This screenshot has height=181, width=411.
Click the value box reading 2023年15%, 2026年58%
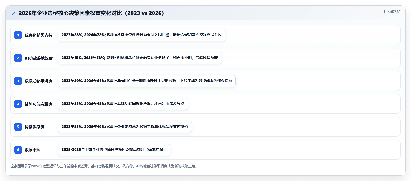pos(140,58)
